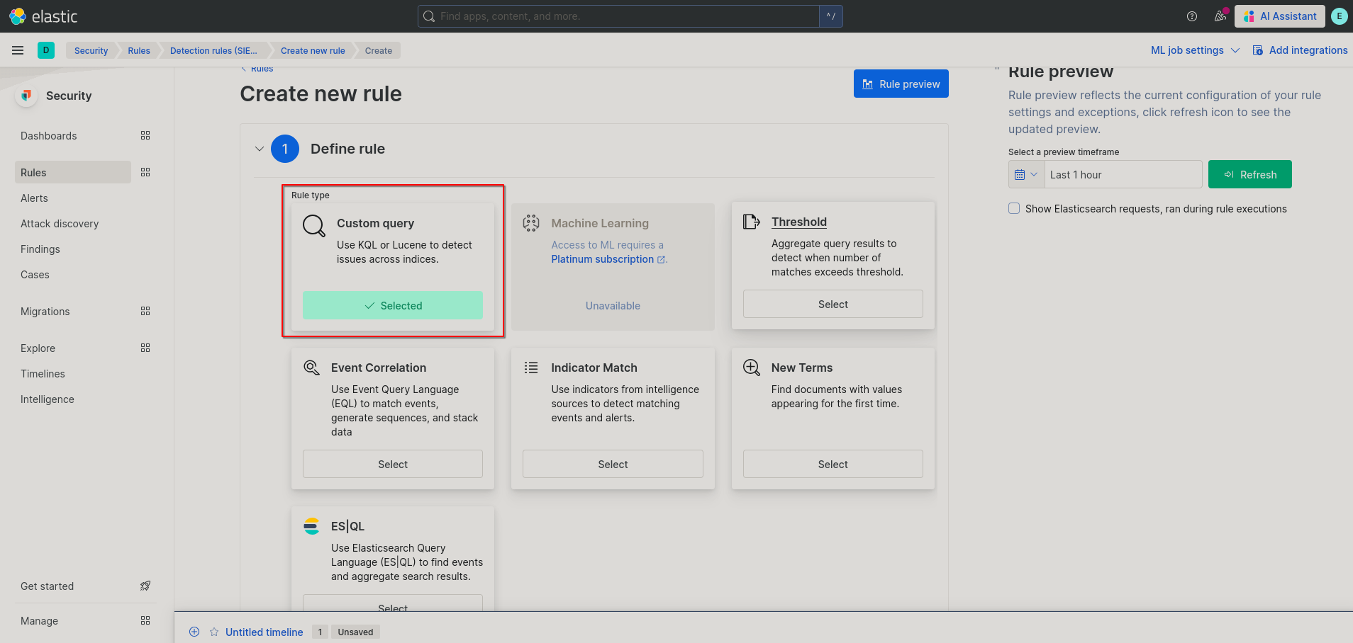Open Dashboards submenu grid icon
This screenshot has width=1353, height=643.
coord(145,135)
